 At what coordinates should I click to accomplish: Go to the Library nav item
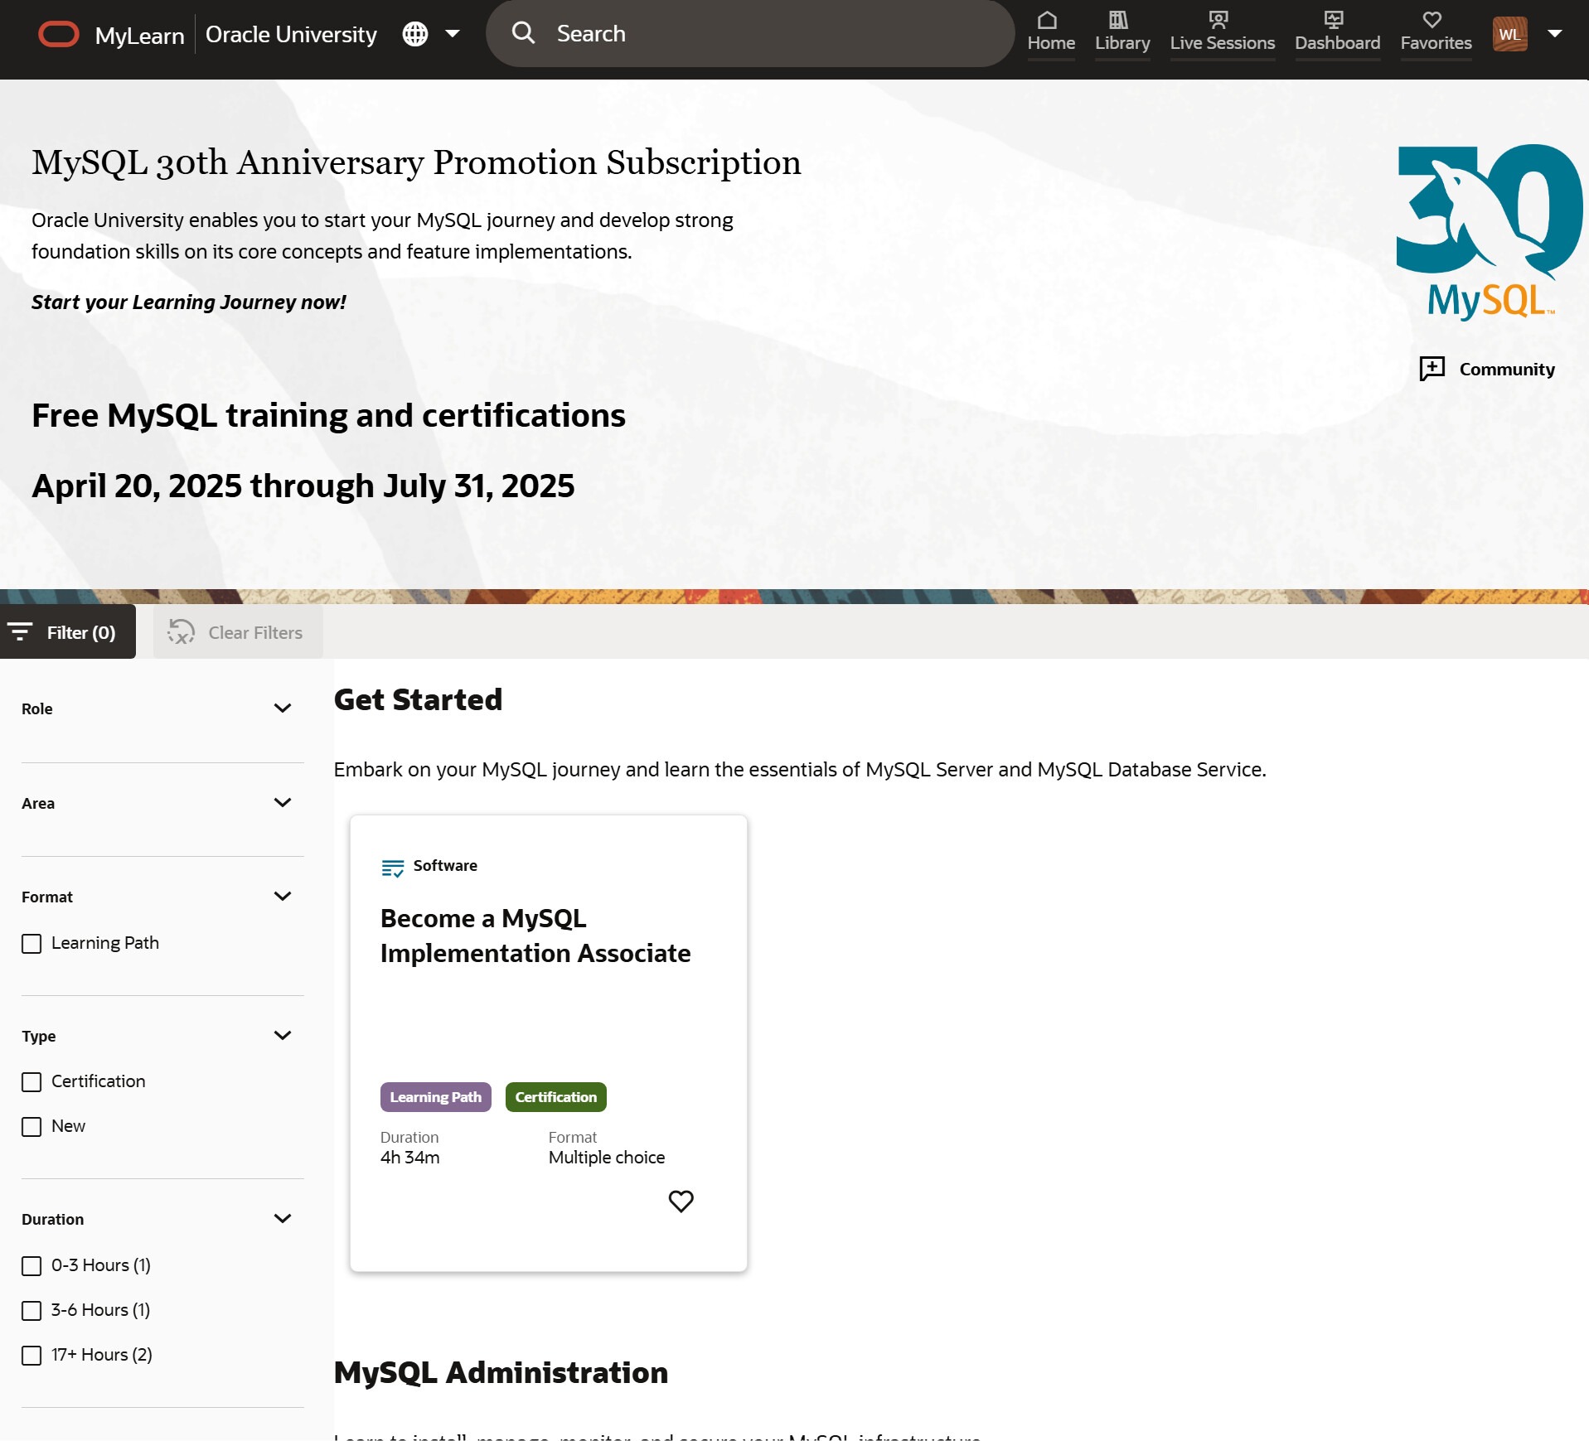pos(1122,32)
